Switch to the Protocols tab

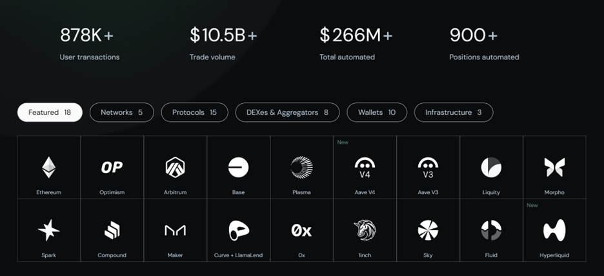click(194, 112)
